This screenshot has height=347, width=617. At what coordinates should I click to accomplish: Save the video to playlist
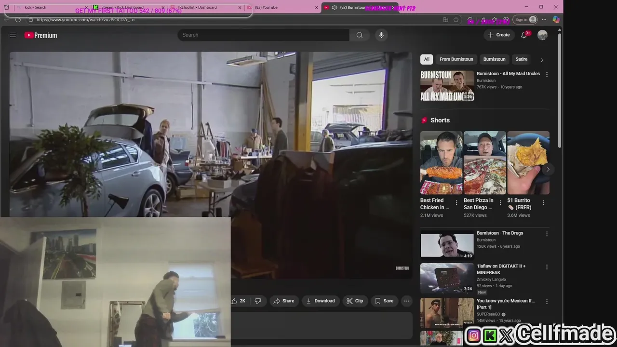pyautogui.click(x=384, y=301)
